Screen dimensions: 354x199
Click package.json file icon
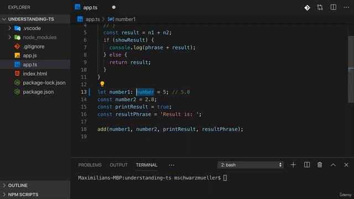[x=17, y=92]
